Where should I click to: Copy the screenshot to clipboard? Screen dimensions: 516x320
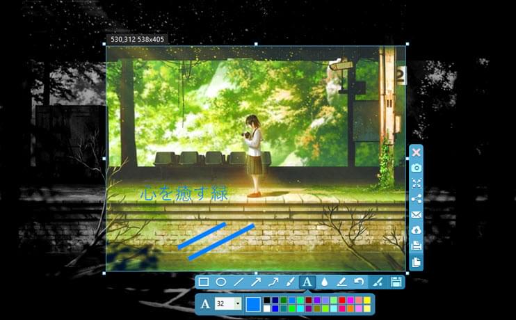[416, 262]
